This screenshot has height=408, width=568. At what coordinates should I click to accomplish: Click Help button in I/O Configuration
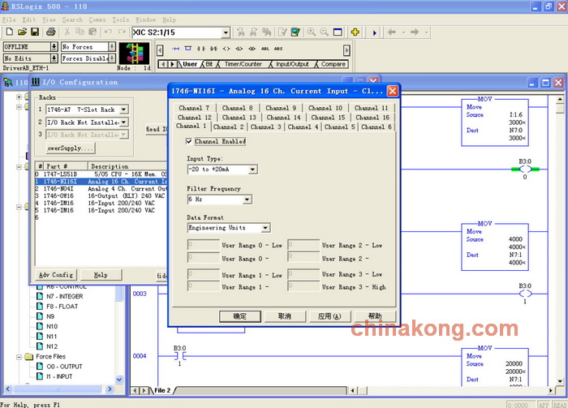pos(101,275)
